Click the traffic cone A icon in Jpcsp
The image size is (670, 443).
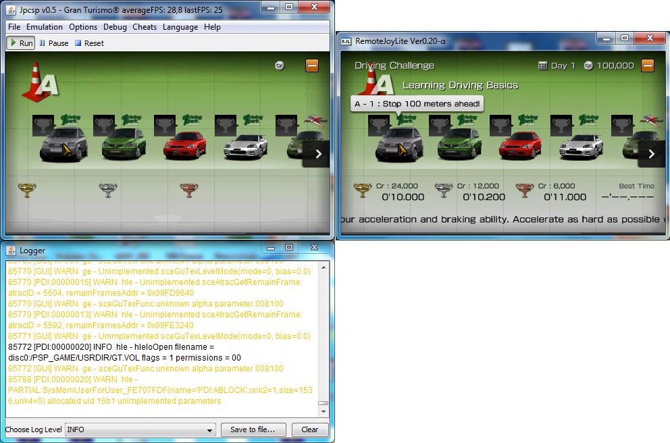[x=40, y=82]
